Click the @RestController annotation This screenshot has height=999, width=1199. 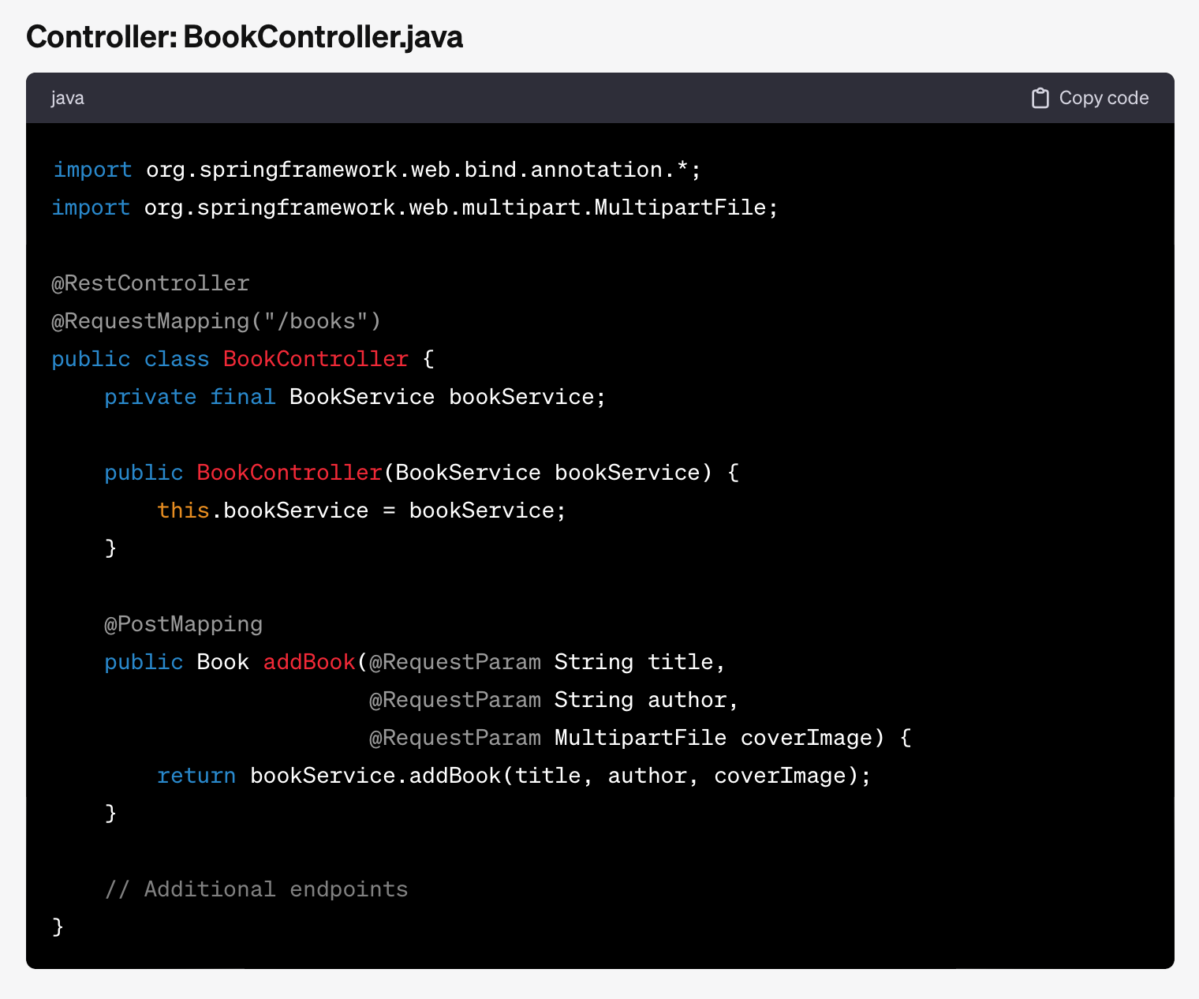click(151, 283)
